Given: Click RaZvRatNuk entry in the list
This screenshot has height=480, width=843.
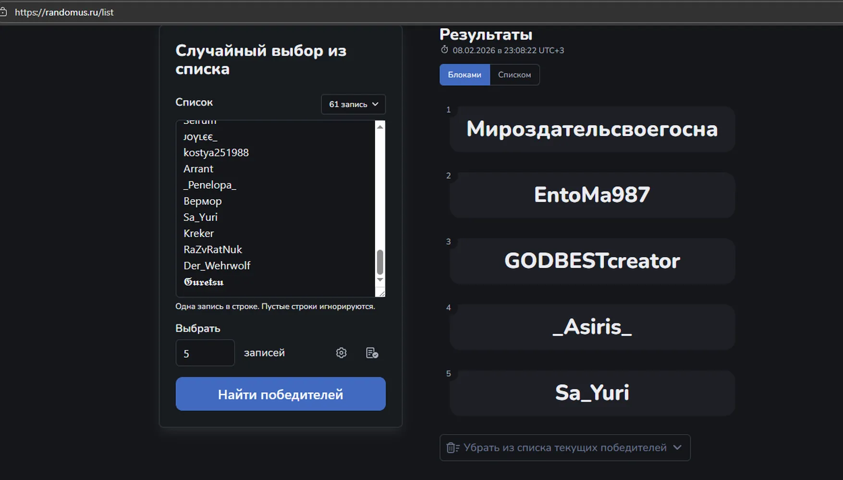Looking at the screenshot, I should tap(213, 250).
